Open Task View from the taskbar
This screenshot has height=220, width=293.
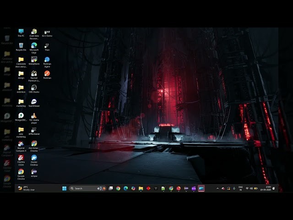[x=111, y=188]
